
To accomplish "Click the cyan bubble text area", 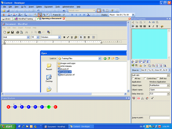I will (x=149, y=44).
